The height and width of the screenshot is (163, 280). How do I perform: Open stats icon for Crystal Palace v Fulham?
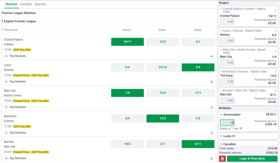tap(211, 56)
